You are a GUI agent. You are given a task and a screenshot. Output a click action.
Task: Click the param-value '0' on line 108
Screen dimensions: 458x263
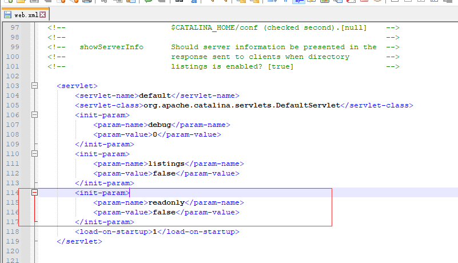(155, 134)
